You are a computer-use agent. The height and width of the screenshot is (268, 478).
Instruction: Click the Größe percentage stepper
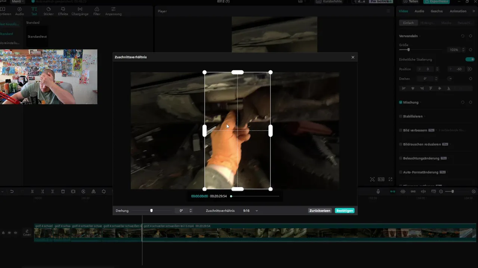tap(463, 50)
